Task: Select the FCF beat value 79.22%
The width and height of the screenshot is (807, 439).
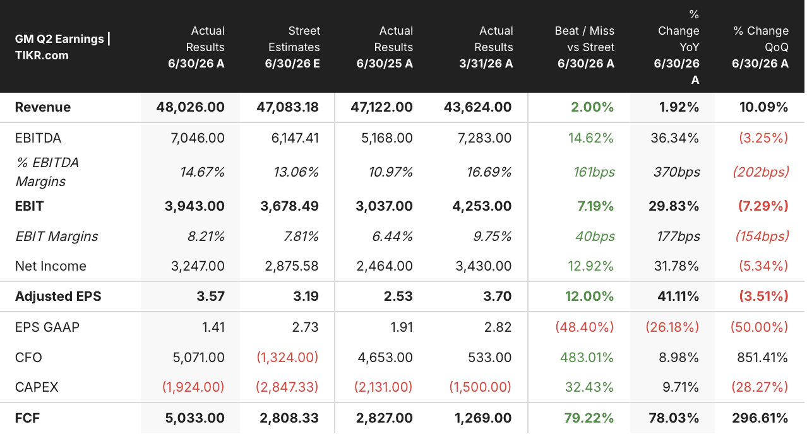Action: tap(592, 418)
